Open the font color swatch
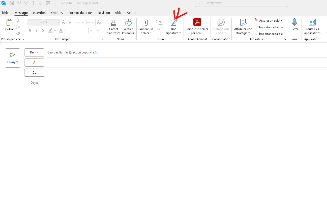The image size is (327, 203). (x=61, y=31)
